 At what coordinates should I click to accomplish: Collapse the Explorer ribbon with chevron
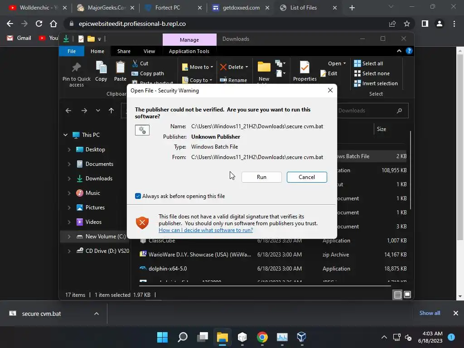click(x=399, y=51)
